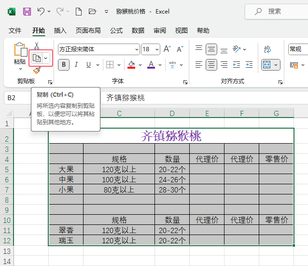The image size is (308, 266).
Task: Open file folder icon in quick access
Action: click(x=92, y=12)
